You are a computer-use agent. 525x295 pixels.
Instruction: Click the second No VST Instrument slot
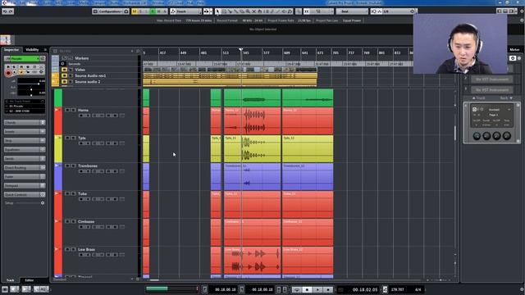point(492,89)
